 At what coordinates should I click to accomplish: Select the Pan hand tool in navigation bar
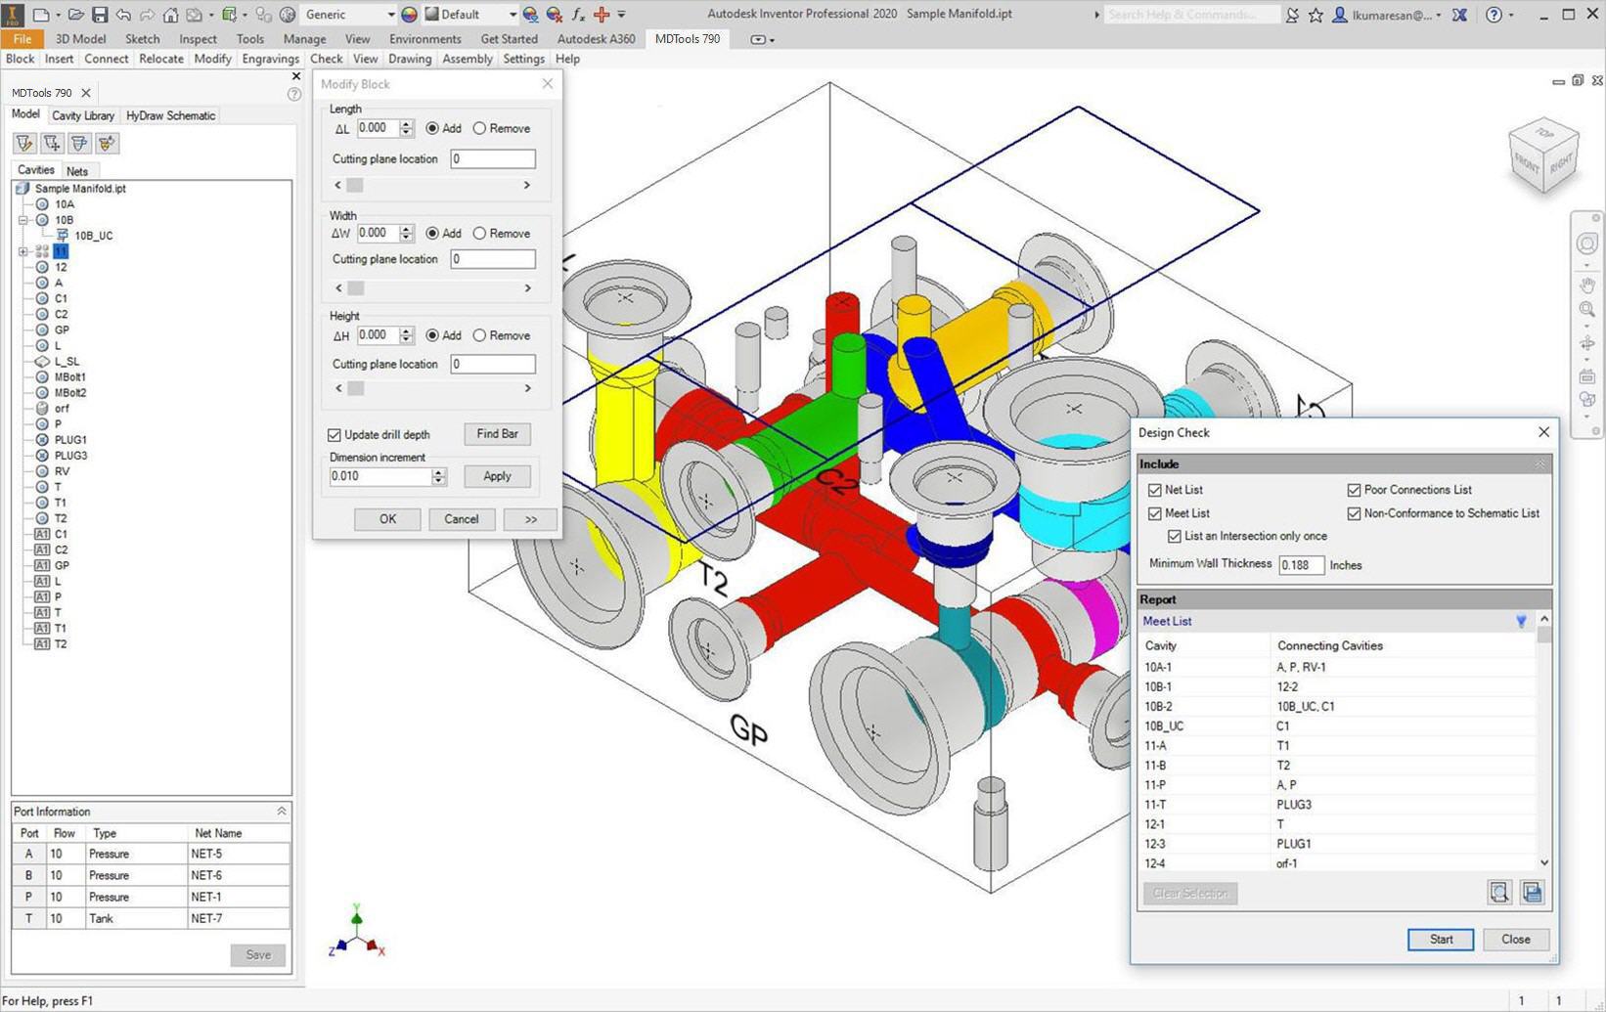(1587, 286)
